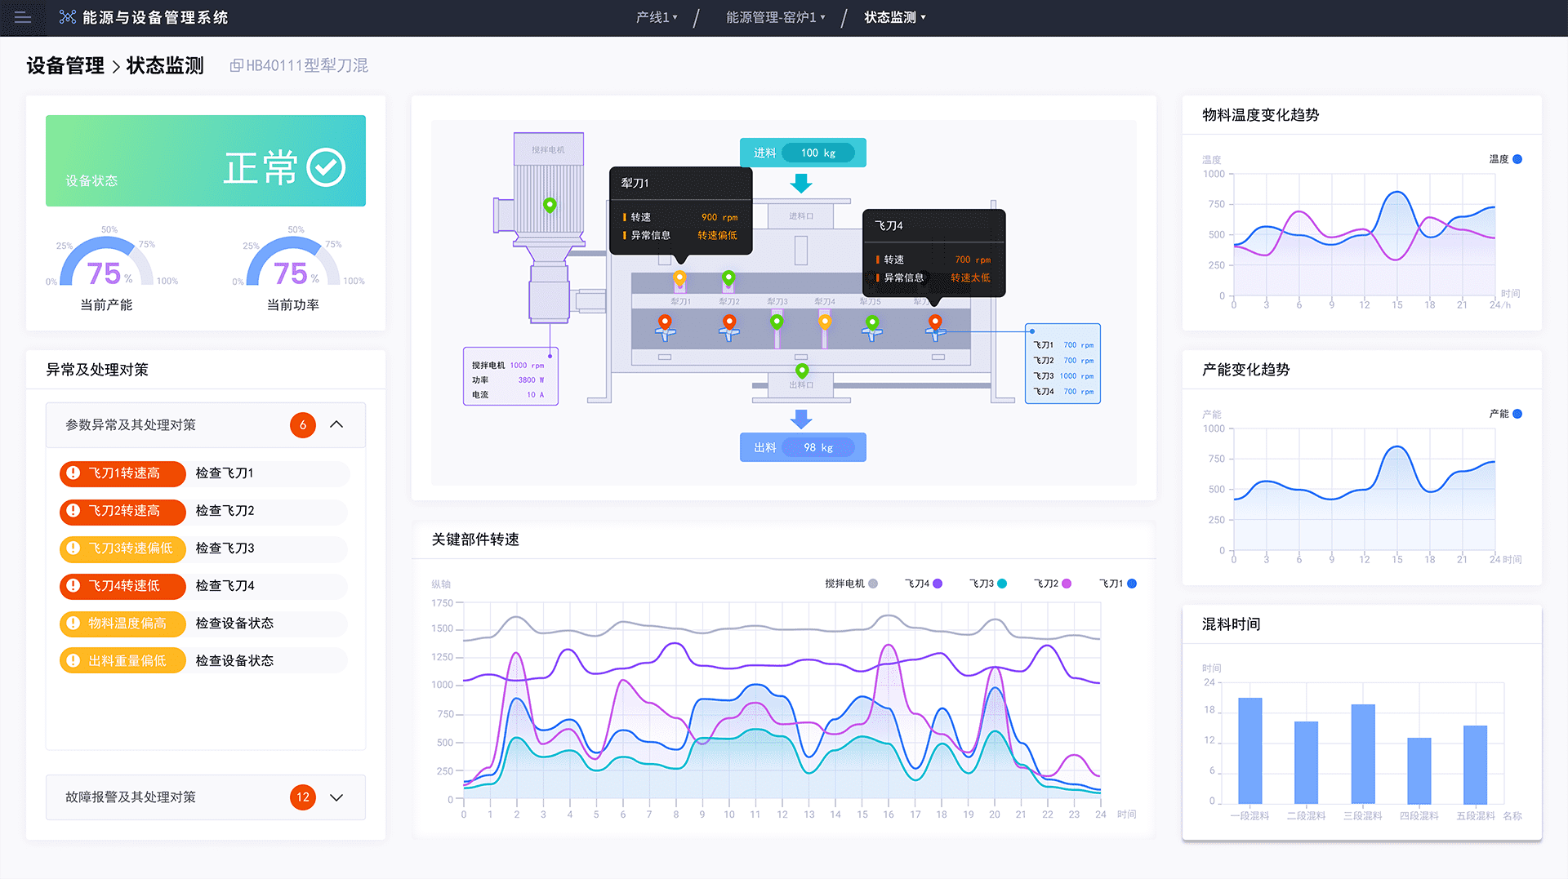
Task: Click the 设备管理 breadcrumb link
Action: coord(65,65)
